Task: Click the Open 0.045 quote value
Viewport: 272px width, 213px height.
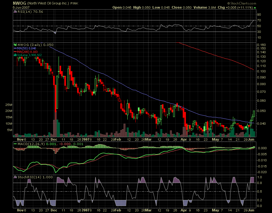Action: 122,7
